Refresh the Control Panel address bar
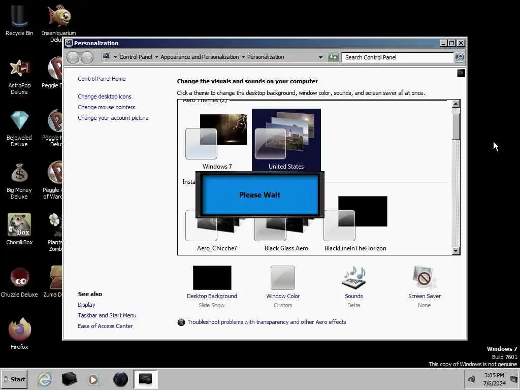 point(333,57)
